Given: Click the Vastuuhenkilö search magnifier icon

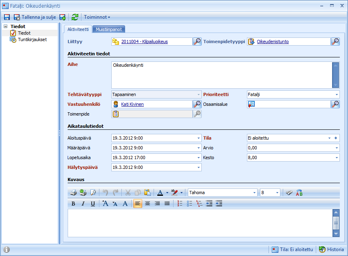Looking at the screenshot, I should tap(197, 105).
